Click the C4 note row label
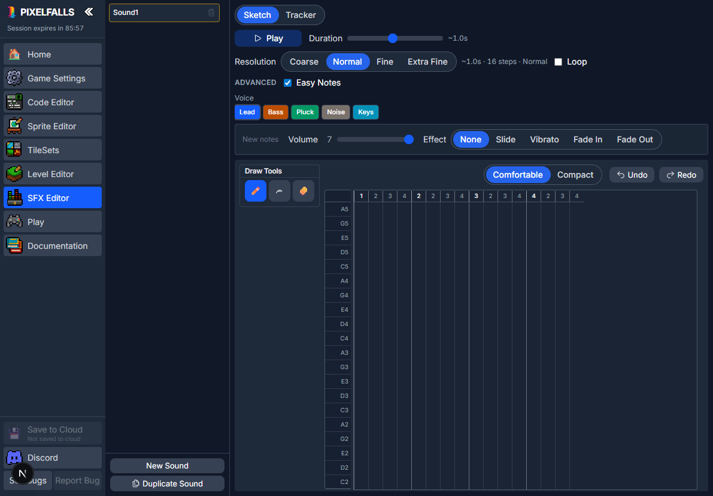 click(x=338, y=338)
